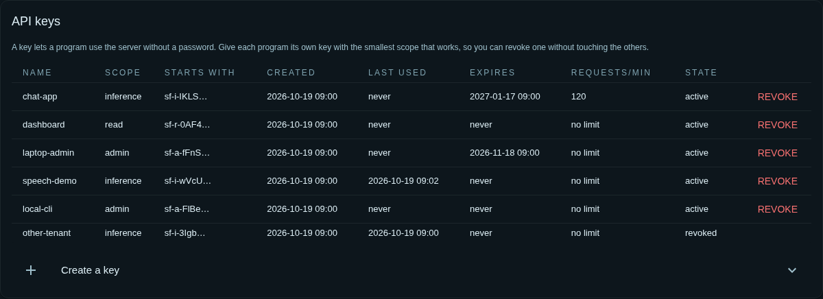Click the LAST USED column header
Image resolution: width=823 pixels, height=299 pixels.
pyautogui.click(x=397, y=73)
